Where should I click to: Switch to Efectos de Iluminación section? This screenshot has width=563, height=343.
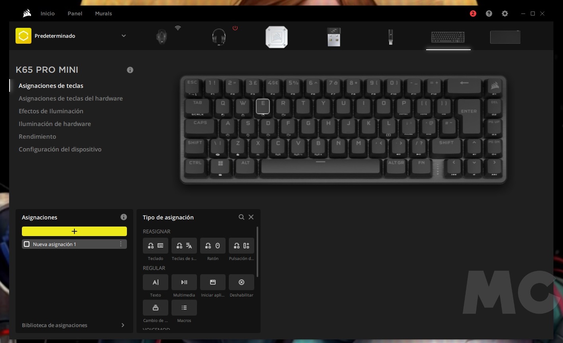coord(51,111)
